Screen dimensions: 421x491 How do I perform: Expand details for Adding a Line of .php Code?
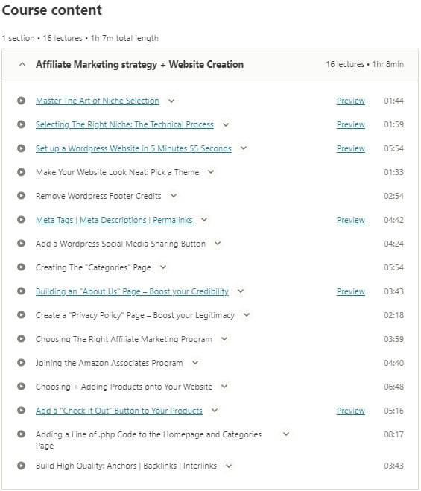[x=286, y=434]
